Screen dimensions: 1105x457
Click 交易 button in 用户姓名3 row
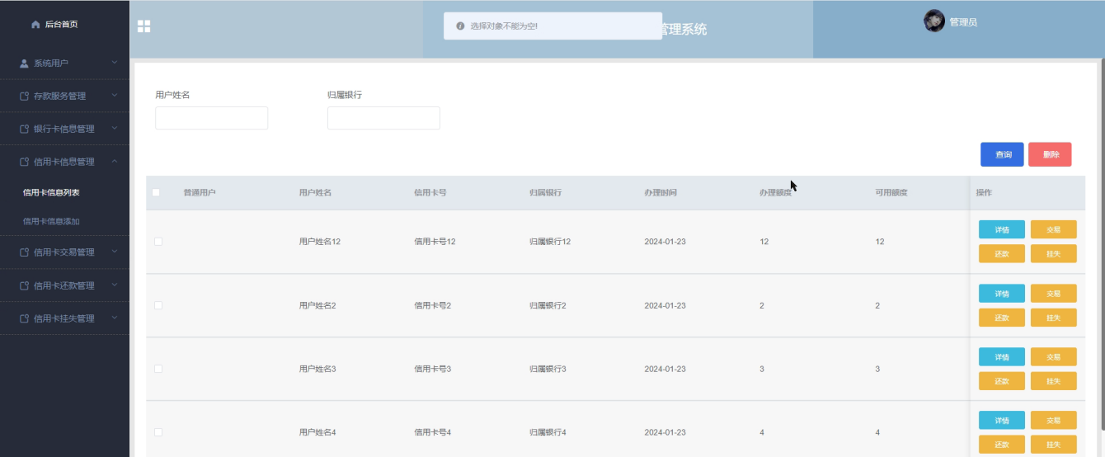tap(1054, 356)
